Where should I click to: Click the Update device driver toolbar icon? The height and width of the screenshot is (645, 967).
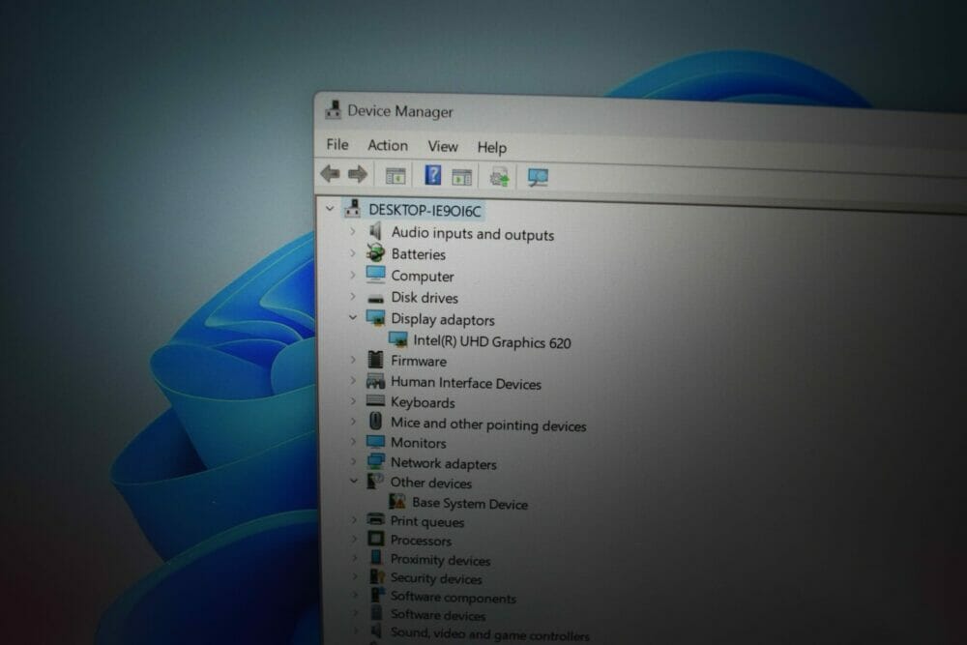(x=500, y=178)
